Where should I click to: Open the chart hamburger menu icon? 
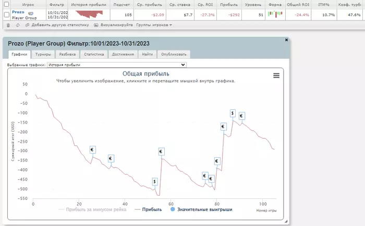click(x=276, y=76)
